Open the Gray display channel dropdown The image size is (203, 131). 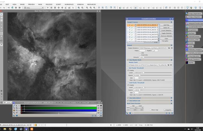tap(34, 8)
